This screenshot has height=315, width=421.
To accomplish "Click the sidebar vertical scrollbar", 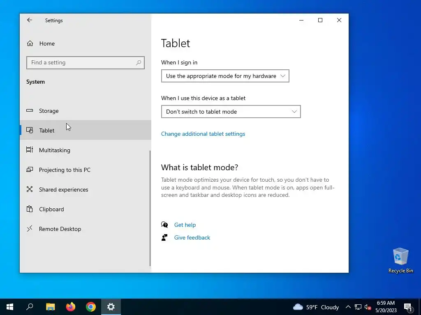I will point(150,208).
